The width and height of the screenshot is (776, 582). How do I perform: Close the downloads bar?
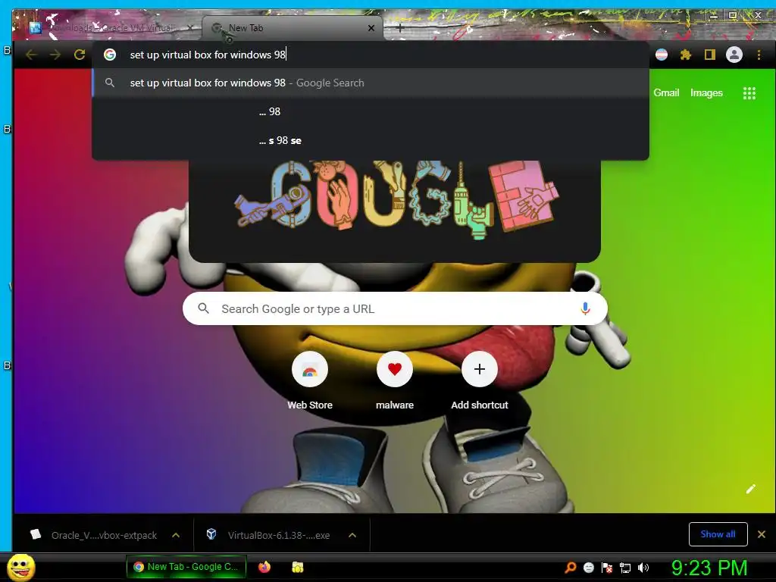click(x=762, y=534)
